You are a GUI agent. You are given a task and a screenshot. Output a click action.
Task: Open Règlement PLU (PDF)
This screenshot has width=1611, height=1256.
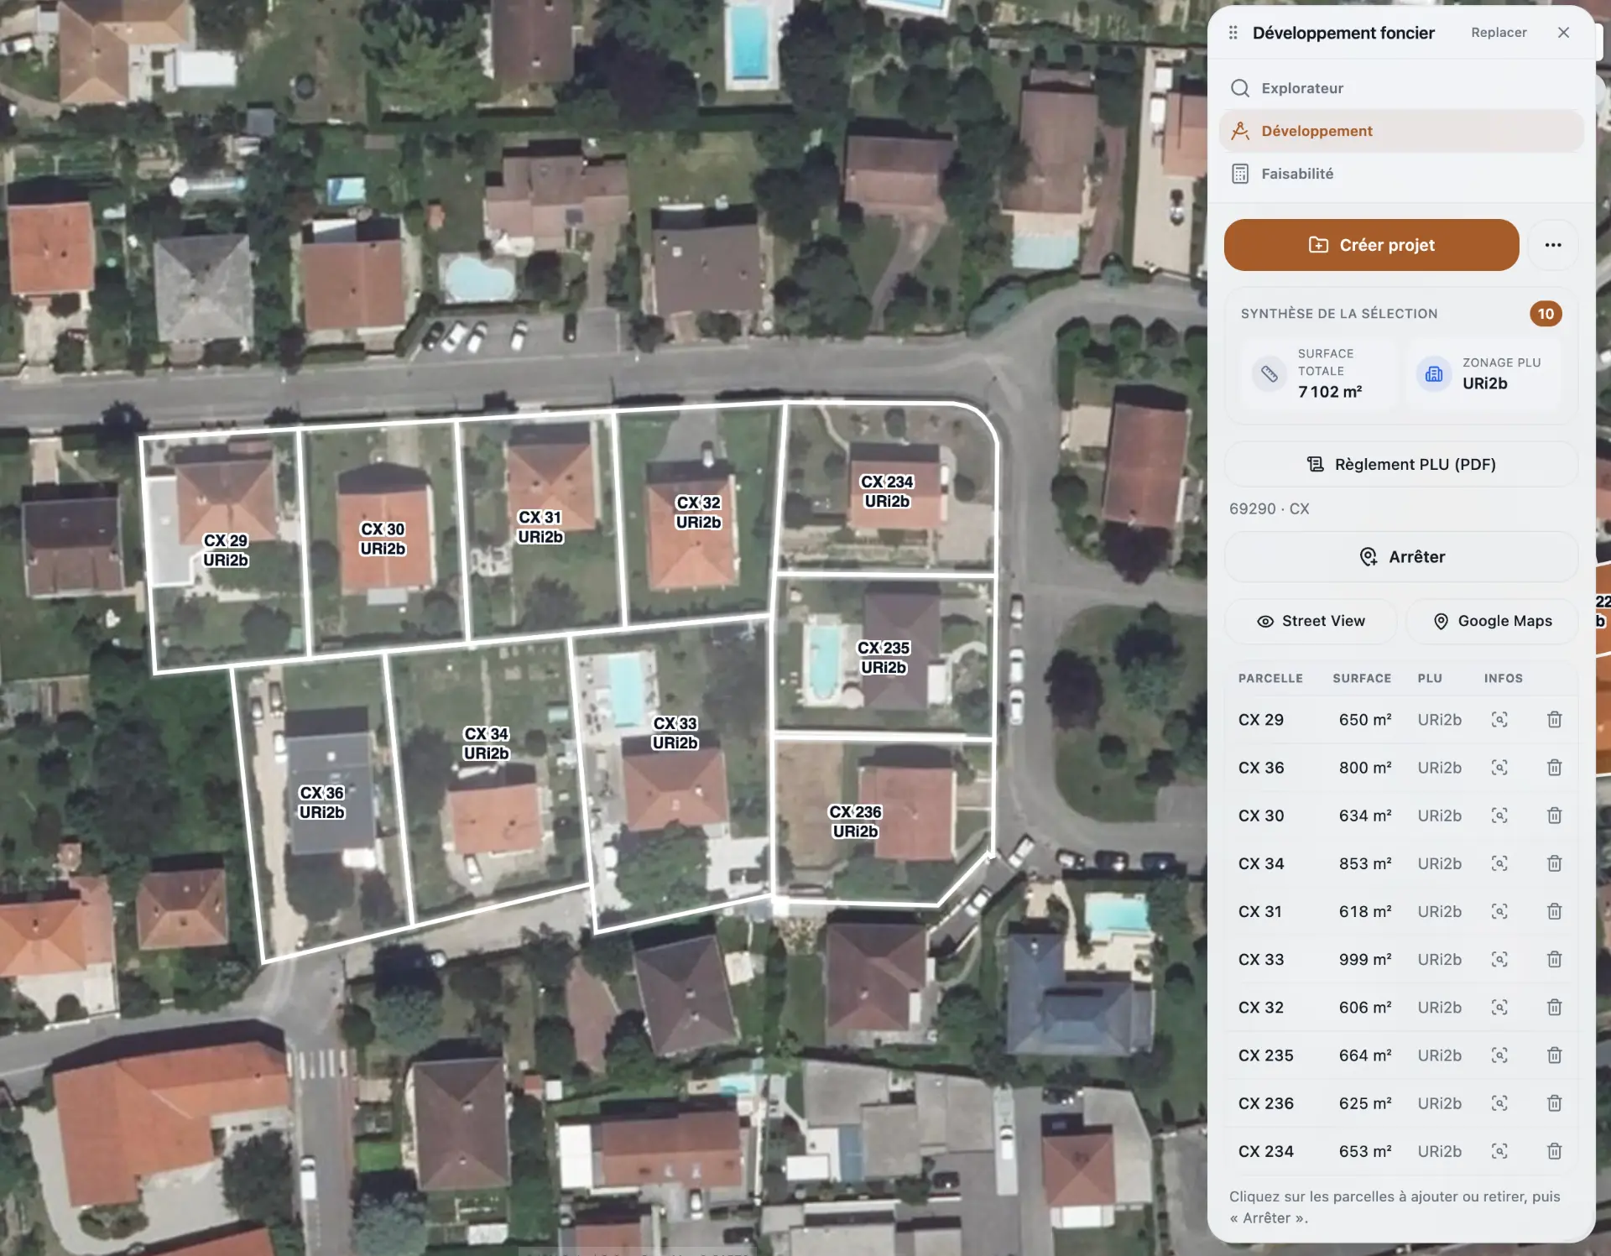point(1400,464)
